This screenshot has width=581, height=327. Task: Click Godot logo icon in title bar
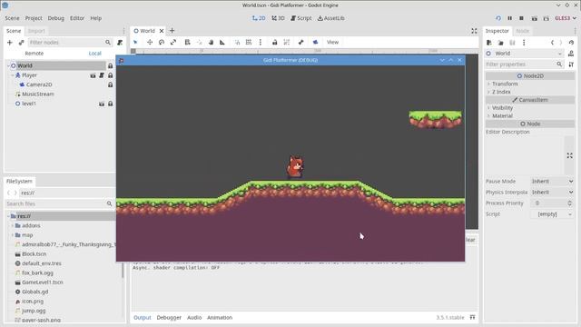tap(5, 5)
